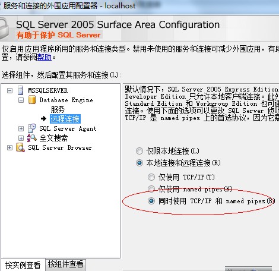Select SQL Server Agent label
The height and width of the screenshot is (271, 279).
68,128
